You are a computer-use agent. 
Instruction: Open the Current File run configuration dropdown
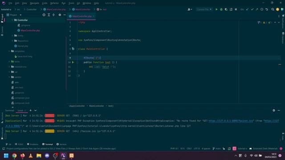[204, 9]
